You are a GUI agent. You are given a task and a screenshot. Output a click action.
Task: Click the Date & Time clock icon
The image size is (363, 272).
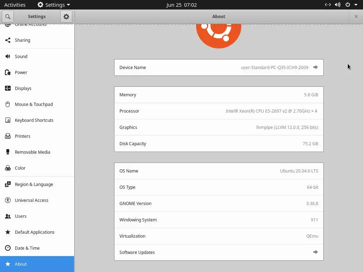(x=8, y=248)
